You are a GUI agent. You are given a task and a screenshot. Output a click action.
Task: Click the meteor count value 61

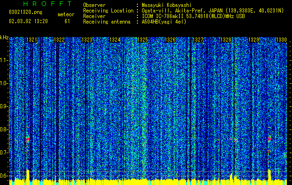(67, 21)
